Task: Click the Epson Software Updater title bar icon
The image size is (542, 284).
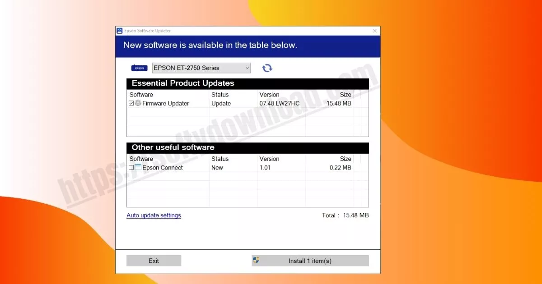Action: click(x=120, y=31)
